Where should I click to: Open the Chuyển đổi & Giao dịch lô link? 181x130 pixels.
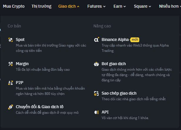pos(40,107)
